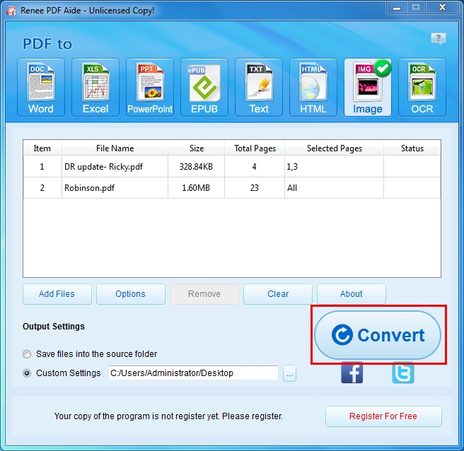Click Register For Free
The height and width of the screenshot is (451, 464).
[383, 416]
